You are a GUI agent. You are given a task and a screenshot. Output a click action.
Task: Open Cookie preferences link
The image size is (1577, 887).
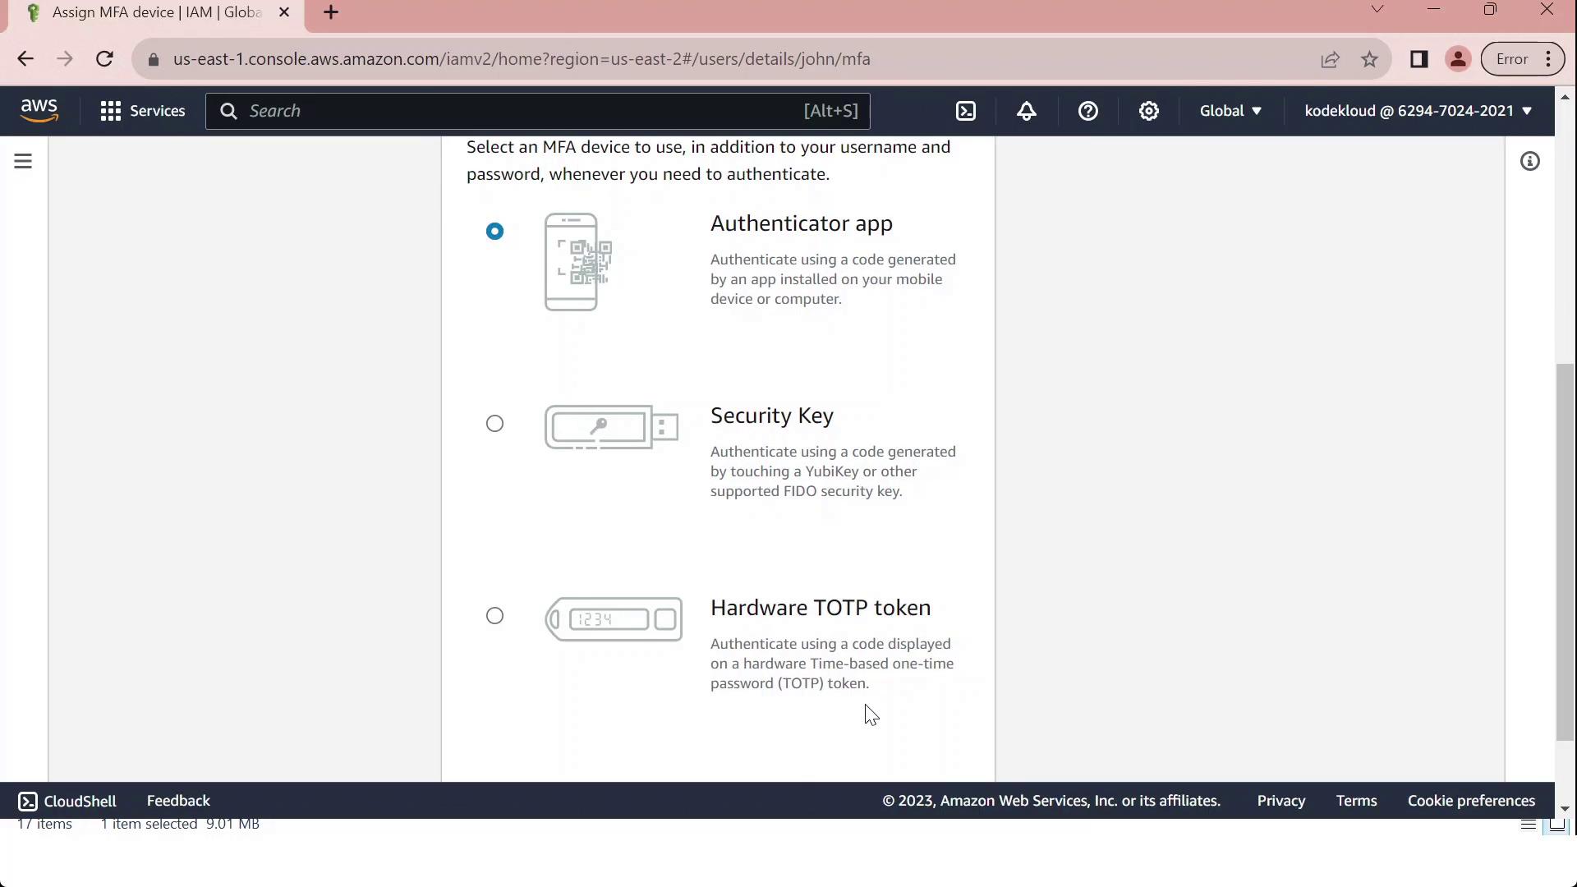click(x=1471, y=801)
